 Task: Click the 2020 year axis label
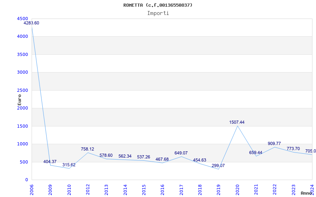click(x=237, y=190)
